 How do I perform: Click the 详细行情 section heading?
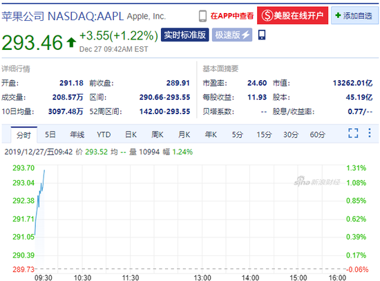click(16, 69)
